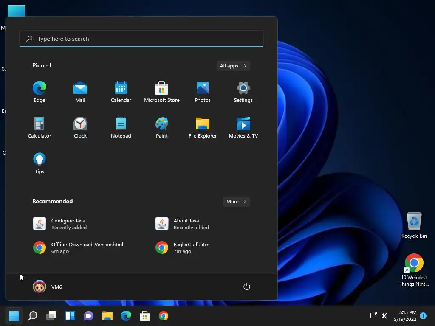Open the clock showing 5:15 PM

[x=405, y=316]
